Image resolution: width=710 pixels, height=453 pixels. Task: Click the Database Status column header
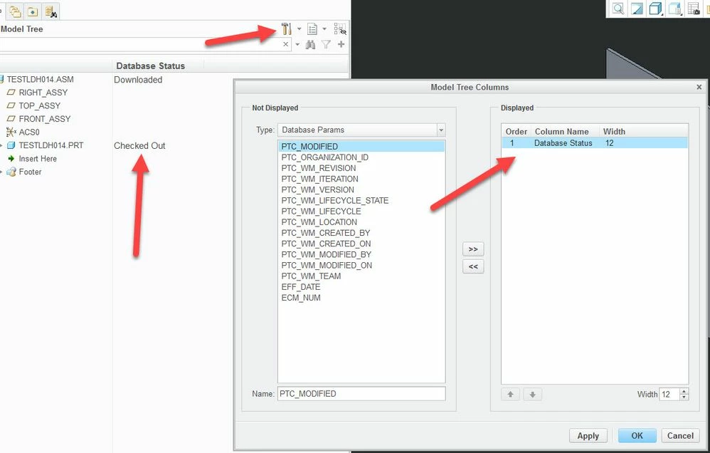point(150,66)
